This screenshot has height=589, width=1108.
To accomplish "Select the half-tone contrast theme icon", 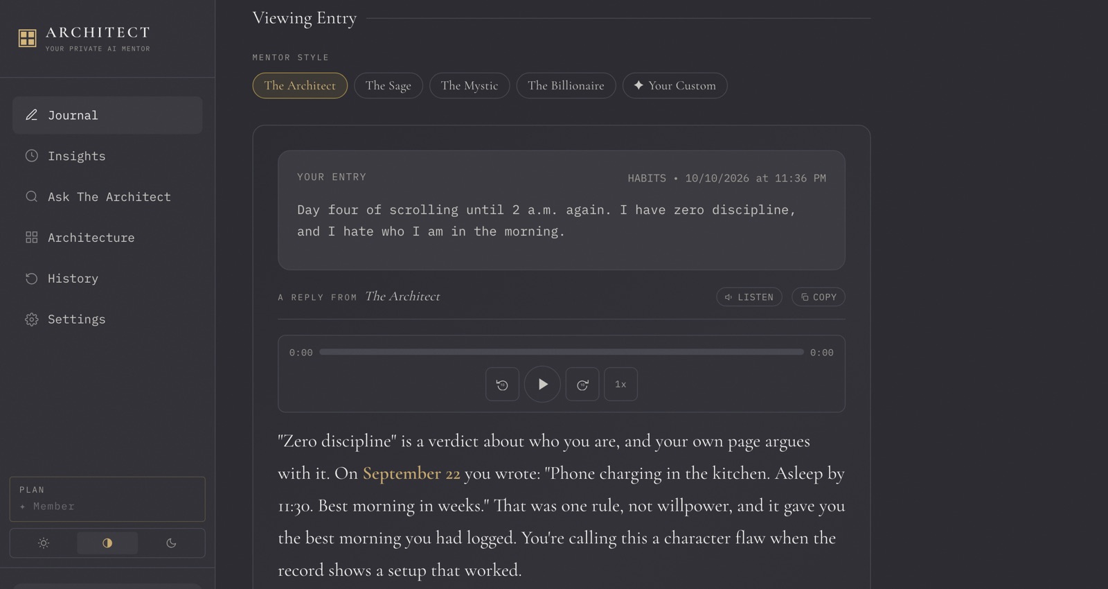I will [107, 543].
